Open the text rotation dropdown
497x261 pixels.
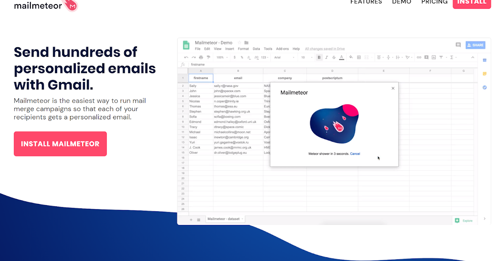point(408,57)
